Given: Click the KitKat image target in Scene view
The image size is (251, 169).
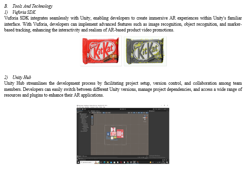Looking at the screenshot, I should (113, 134).
